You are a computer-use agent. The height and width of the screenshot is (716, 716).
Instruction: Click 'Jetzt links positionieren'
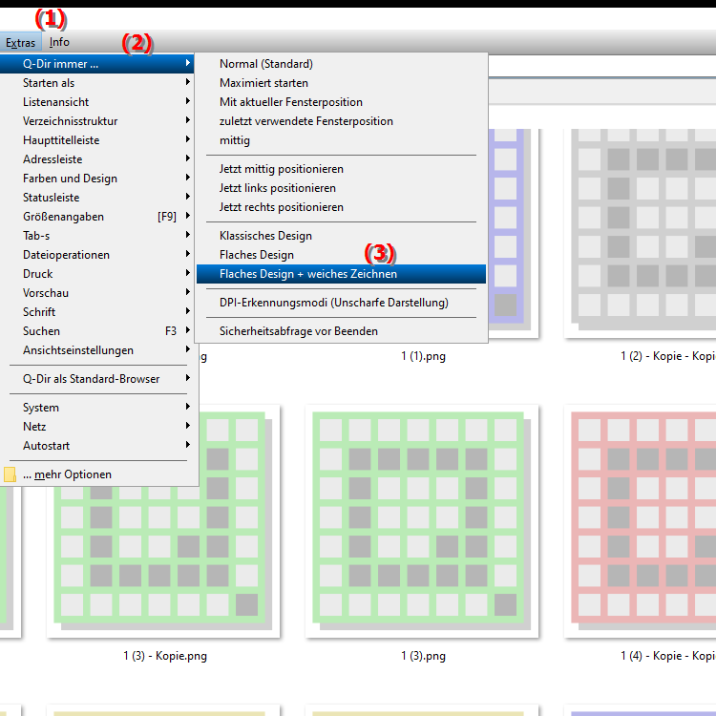341,188
